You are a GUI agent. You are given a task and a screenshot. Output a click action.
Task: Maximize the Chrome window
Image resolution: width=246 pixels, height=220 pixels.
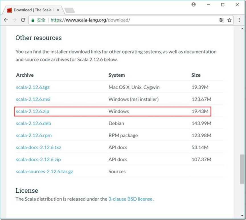[x=223, y=5]
